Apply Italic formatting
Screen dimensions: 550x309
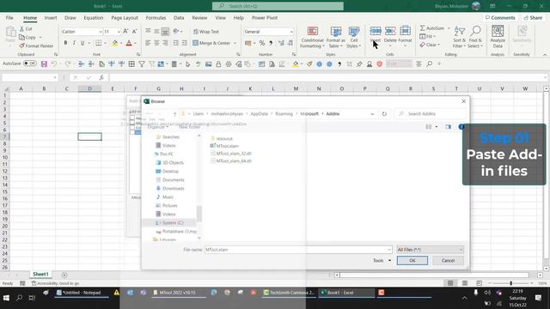click(74, 43)
